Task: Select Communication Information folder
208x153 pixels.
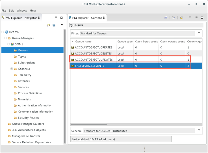Action: click(36, 112)
